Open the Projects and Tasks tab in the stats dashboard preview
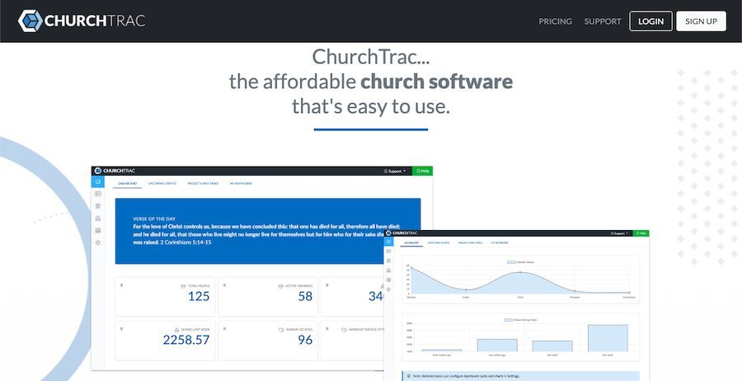742x381 pixels. click(203, 183)
